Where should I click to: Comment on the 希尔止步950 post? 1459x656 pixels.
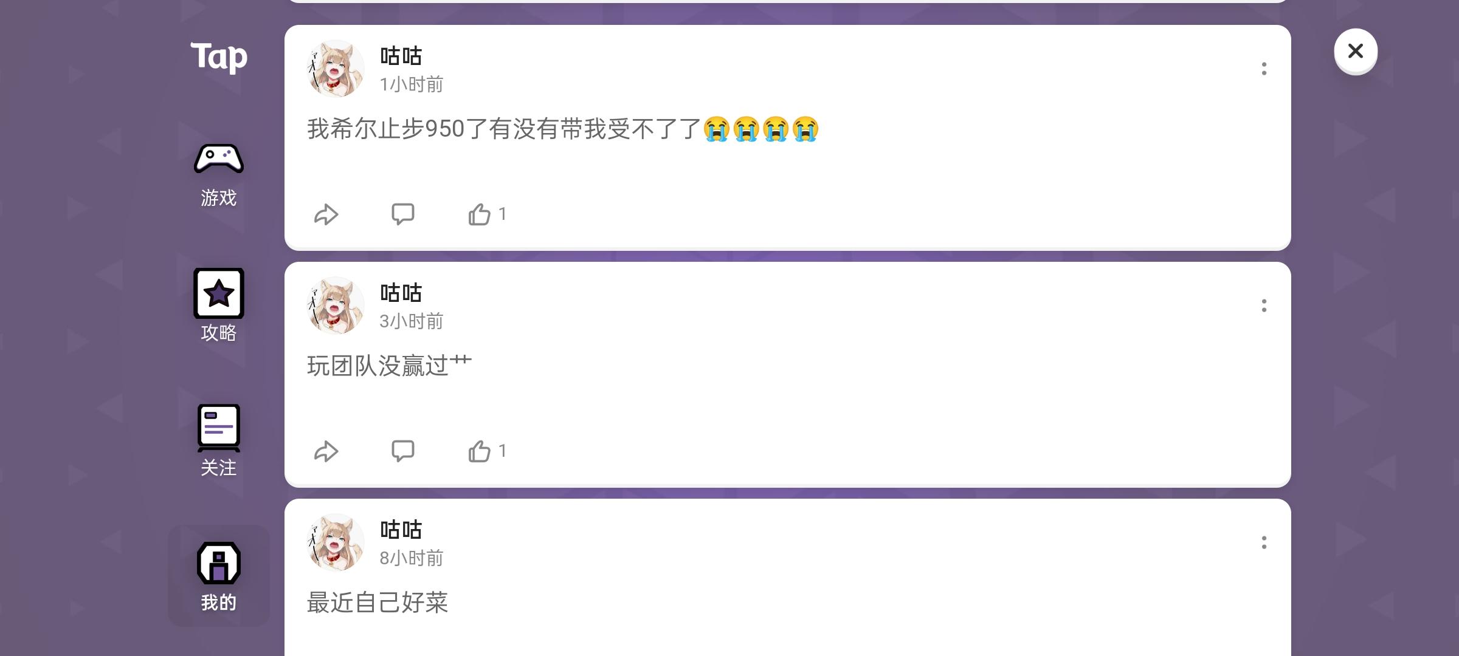(402, 214)
